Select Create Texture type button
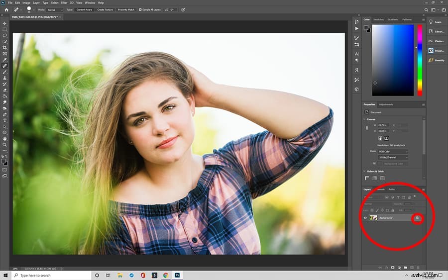The height and width of the screenshot is (280, 448). click(x=105, y=10)
